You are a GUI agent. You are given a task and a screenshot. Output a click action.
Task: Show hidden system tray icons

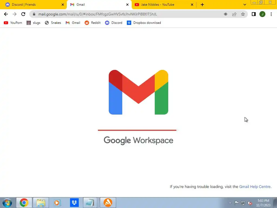pos(230,203)
